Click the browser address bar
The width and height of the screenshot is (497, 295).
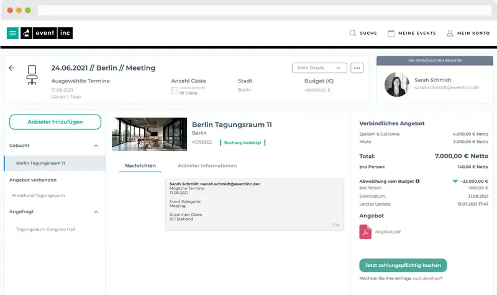(x=265, y=10)
